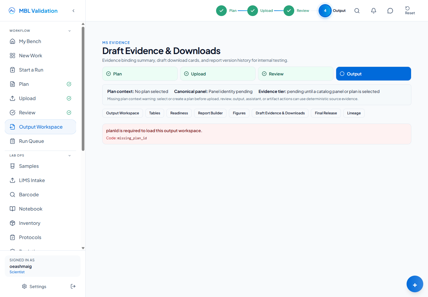Open Settings at sidebar bottom

[x=34, y=286]
